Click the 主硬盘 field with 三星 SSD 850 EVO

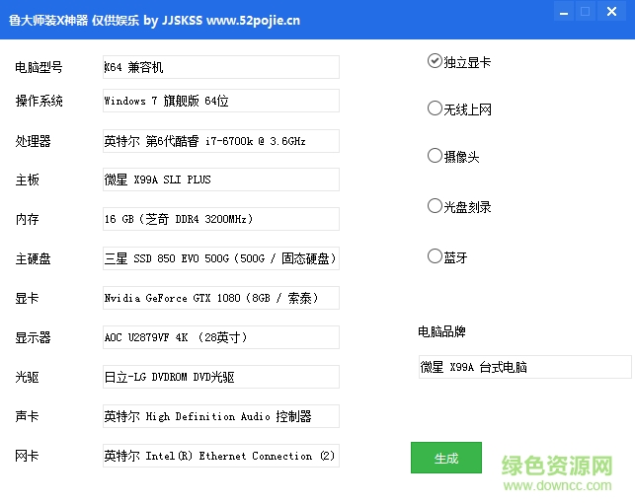pos(221,258)
